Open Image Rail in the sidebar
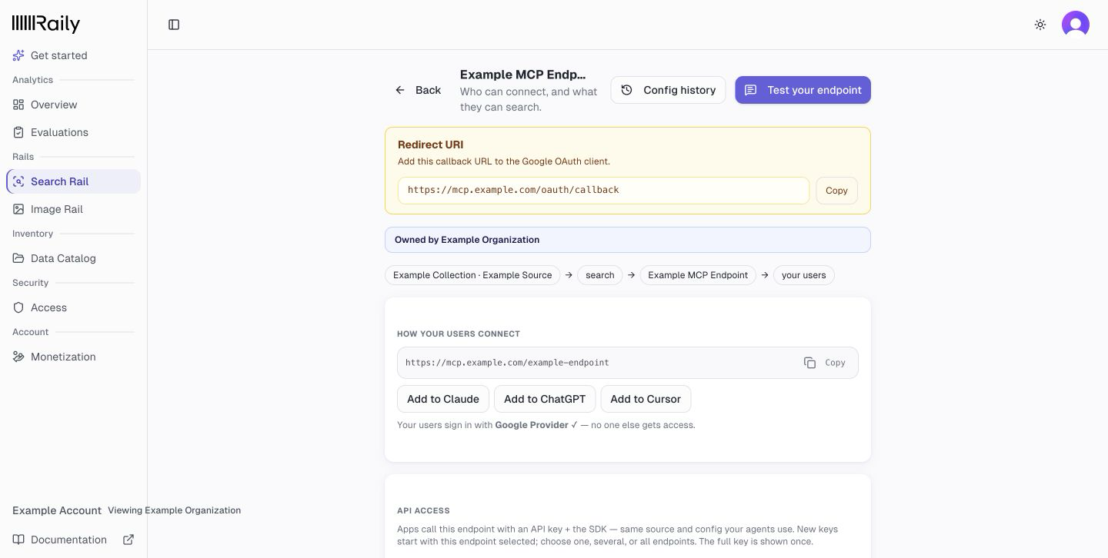The height and width of the screenshot is (558, 1108). click(73, 209)
